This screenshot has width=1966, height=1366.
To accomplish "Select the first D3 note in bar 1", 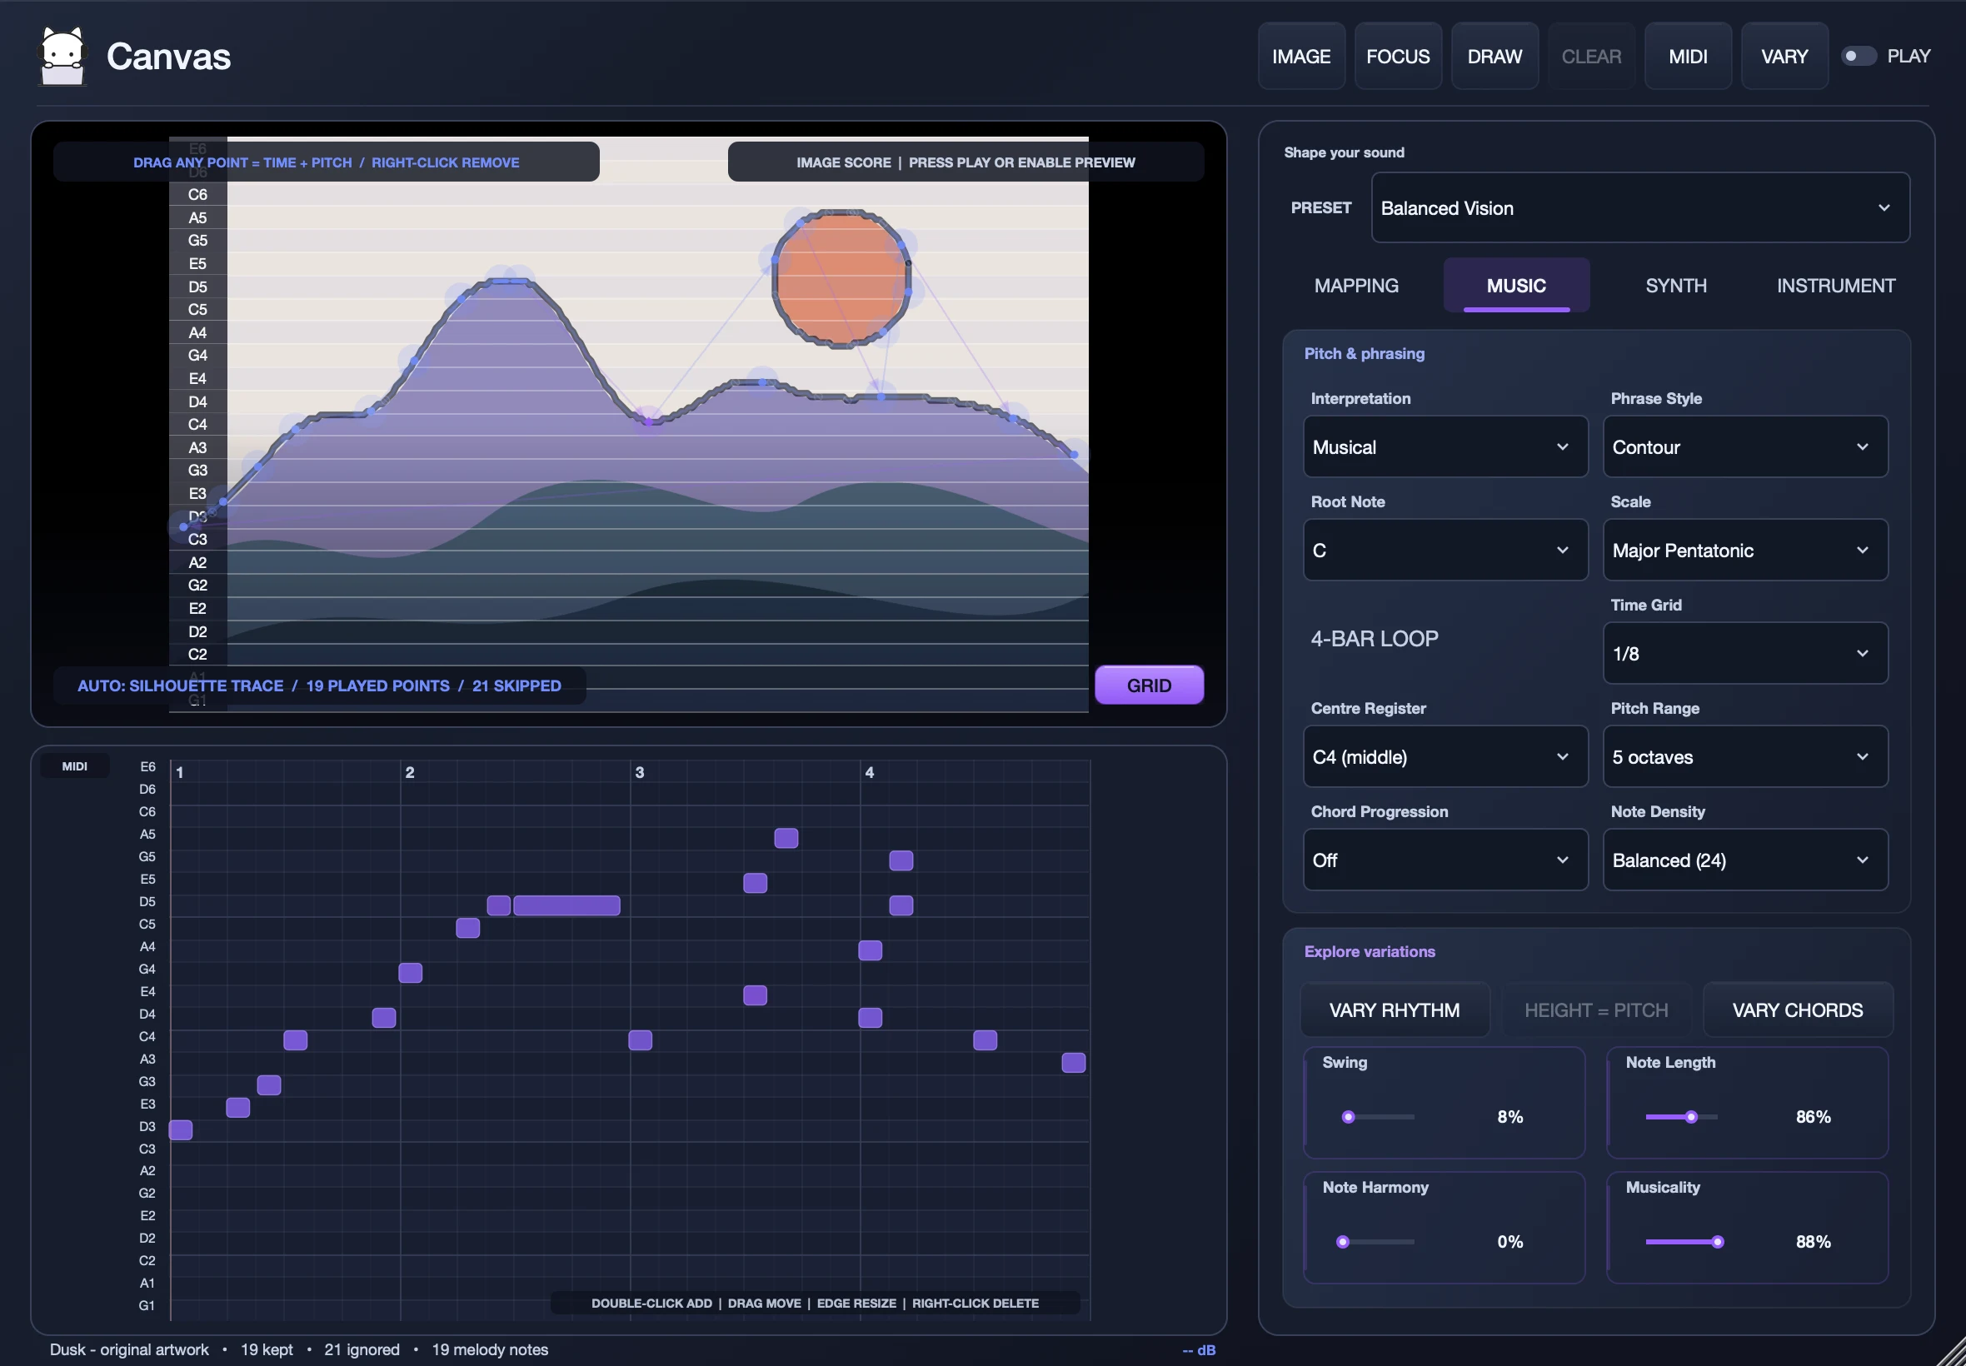I will click(181, 1129).
